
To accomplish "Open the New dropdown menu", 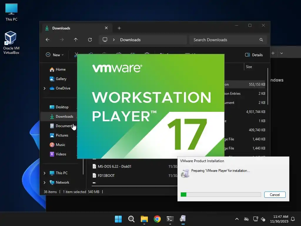I will (55, 55).
